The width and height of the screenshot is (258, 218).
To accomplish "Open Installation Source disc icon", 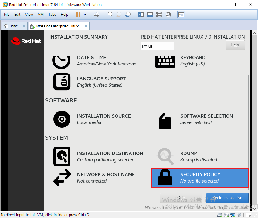I will coord(62,119).
